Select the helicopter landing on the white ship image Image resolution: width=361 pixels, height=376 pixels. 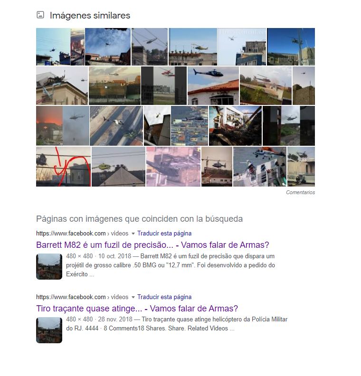tap(260, 167)
